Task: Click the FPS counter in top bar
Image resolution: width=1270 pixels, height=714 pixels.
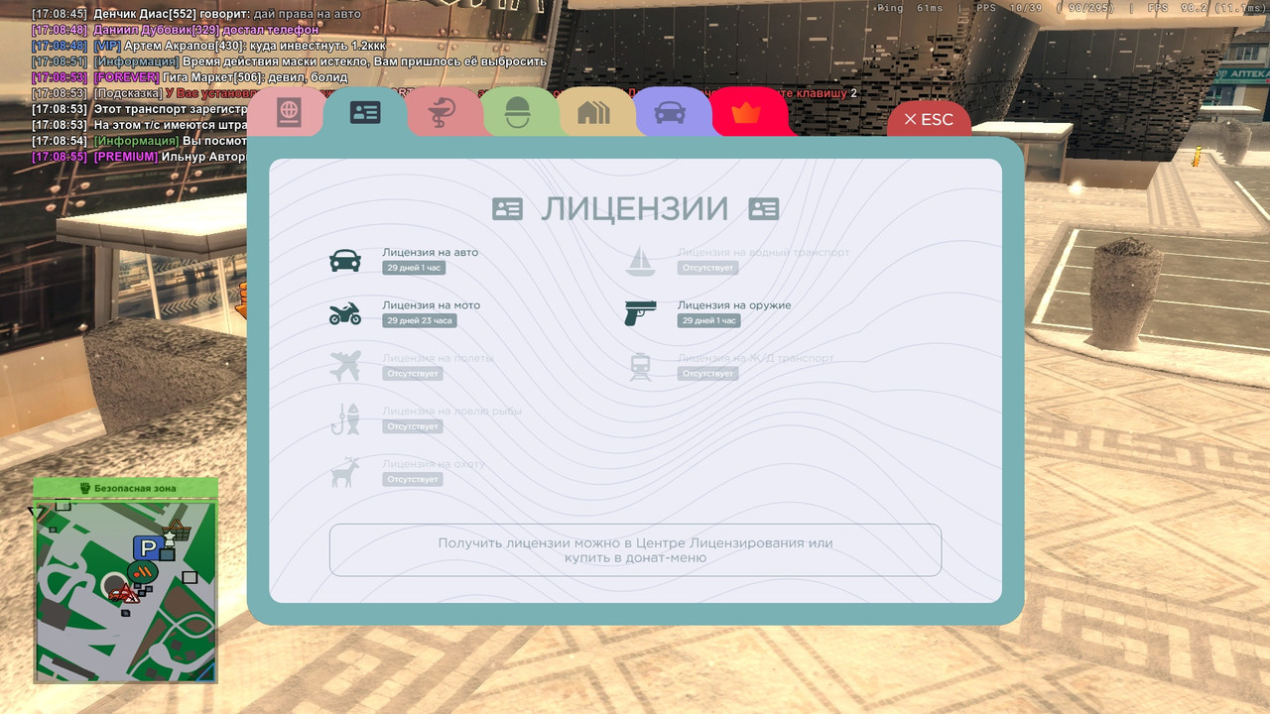Action: (1206, 8)
